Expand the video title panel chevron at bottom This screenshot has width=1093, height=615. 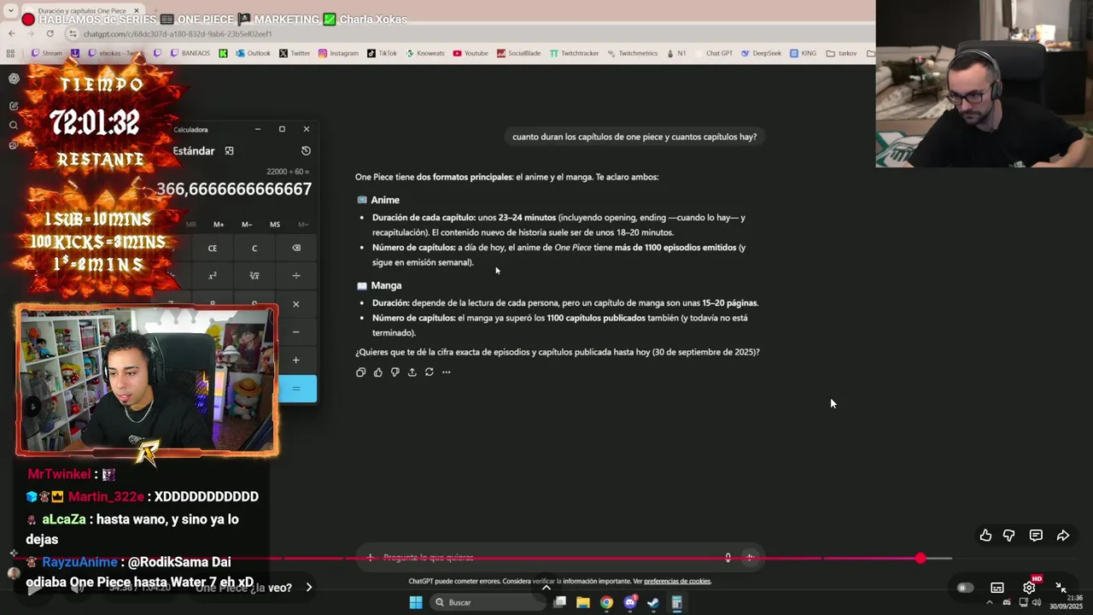click(546, 587)
